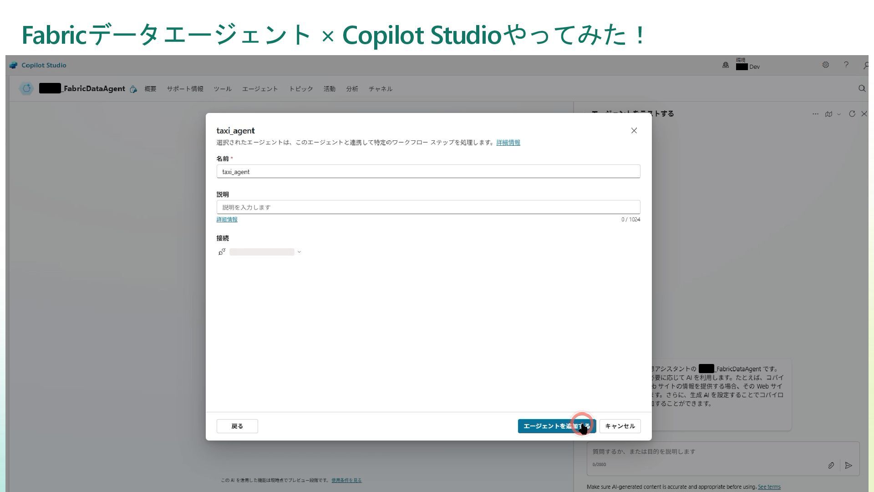Open the トピック tab
Screen dimensions: 874x492
pos(301,89)
